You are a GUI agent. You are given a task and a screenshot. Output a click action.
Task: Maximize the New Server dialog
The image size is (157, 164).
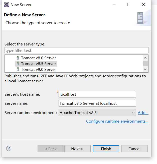[x=129, y=5]
